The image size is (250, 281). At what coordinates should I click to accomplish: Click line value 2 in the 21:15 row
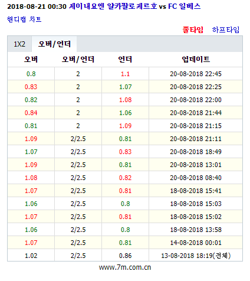[x=78, y=126]
